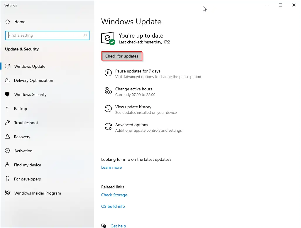The width and height of the screenshot is (301, 228).
Task: Focus the Find a setting search box
Action: click(47, 35)
